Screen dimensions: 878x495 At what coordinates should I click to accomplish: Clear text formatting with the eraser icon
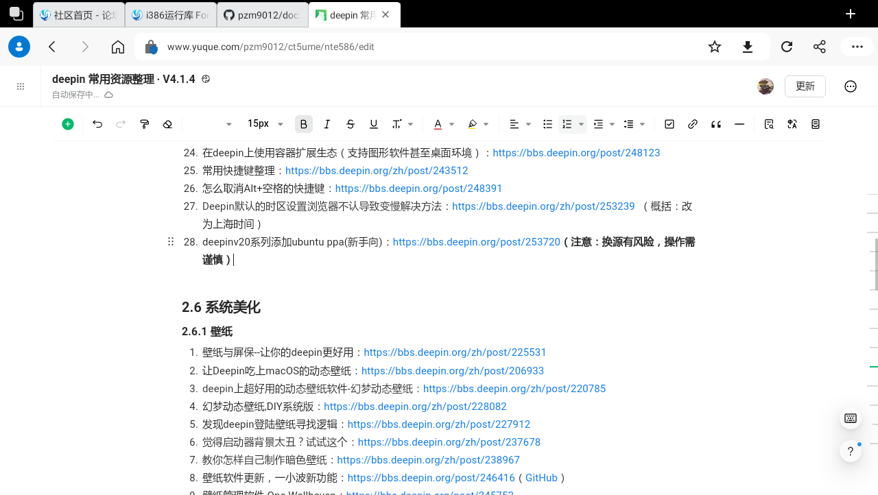coord(167,123)
